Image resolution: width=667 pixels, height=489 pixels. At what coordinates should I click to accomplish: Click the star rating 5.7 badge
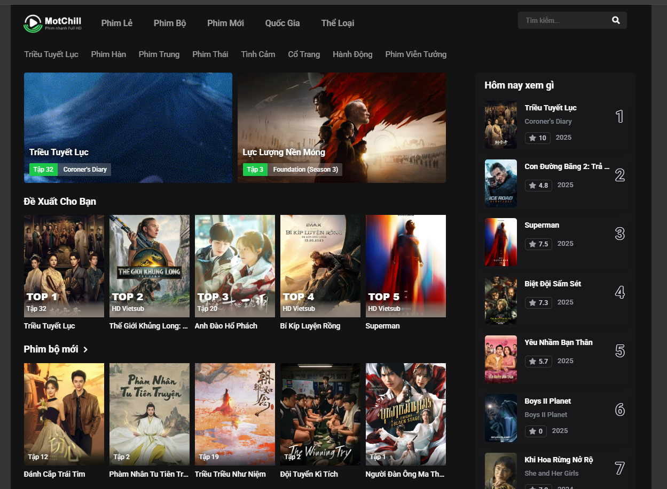point(539,361)
